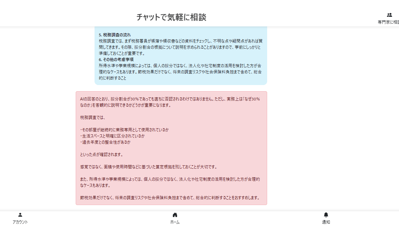This screenshot has width=399, height=240.
Task: Click the チャットで気軽に相談 page title
Action: (x=171, y=17)
